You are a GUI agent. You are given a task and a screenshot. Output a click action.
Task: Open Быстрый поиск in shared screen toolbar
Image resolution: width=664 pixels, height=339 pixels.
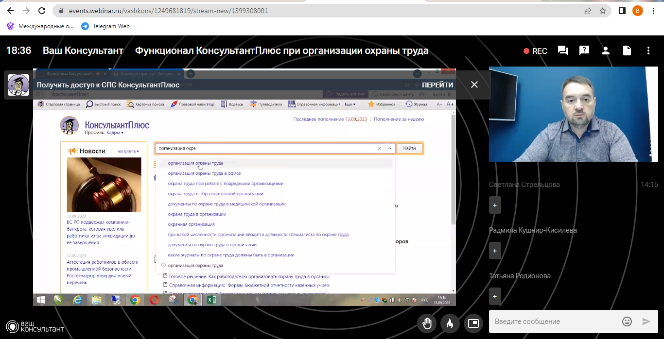[x=104, y=104]
